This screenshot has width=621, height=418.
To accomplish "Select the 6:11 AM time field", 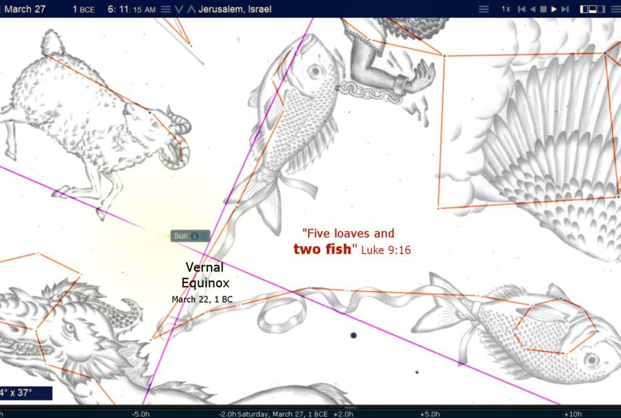I will (132, 9).
